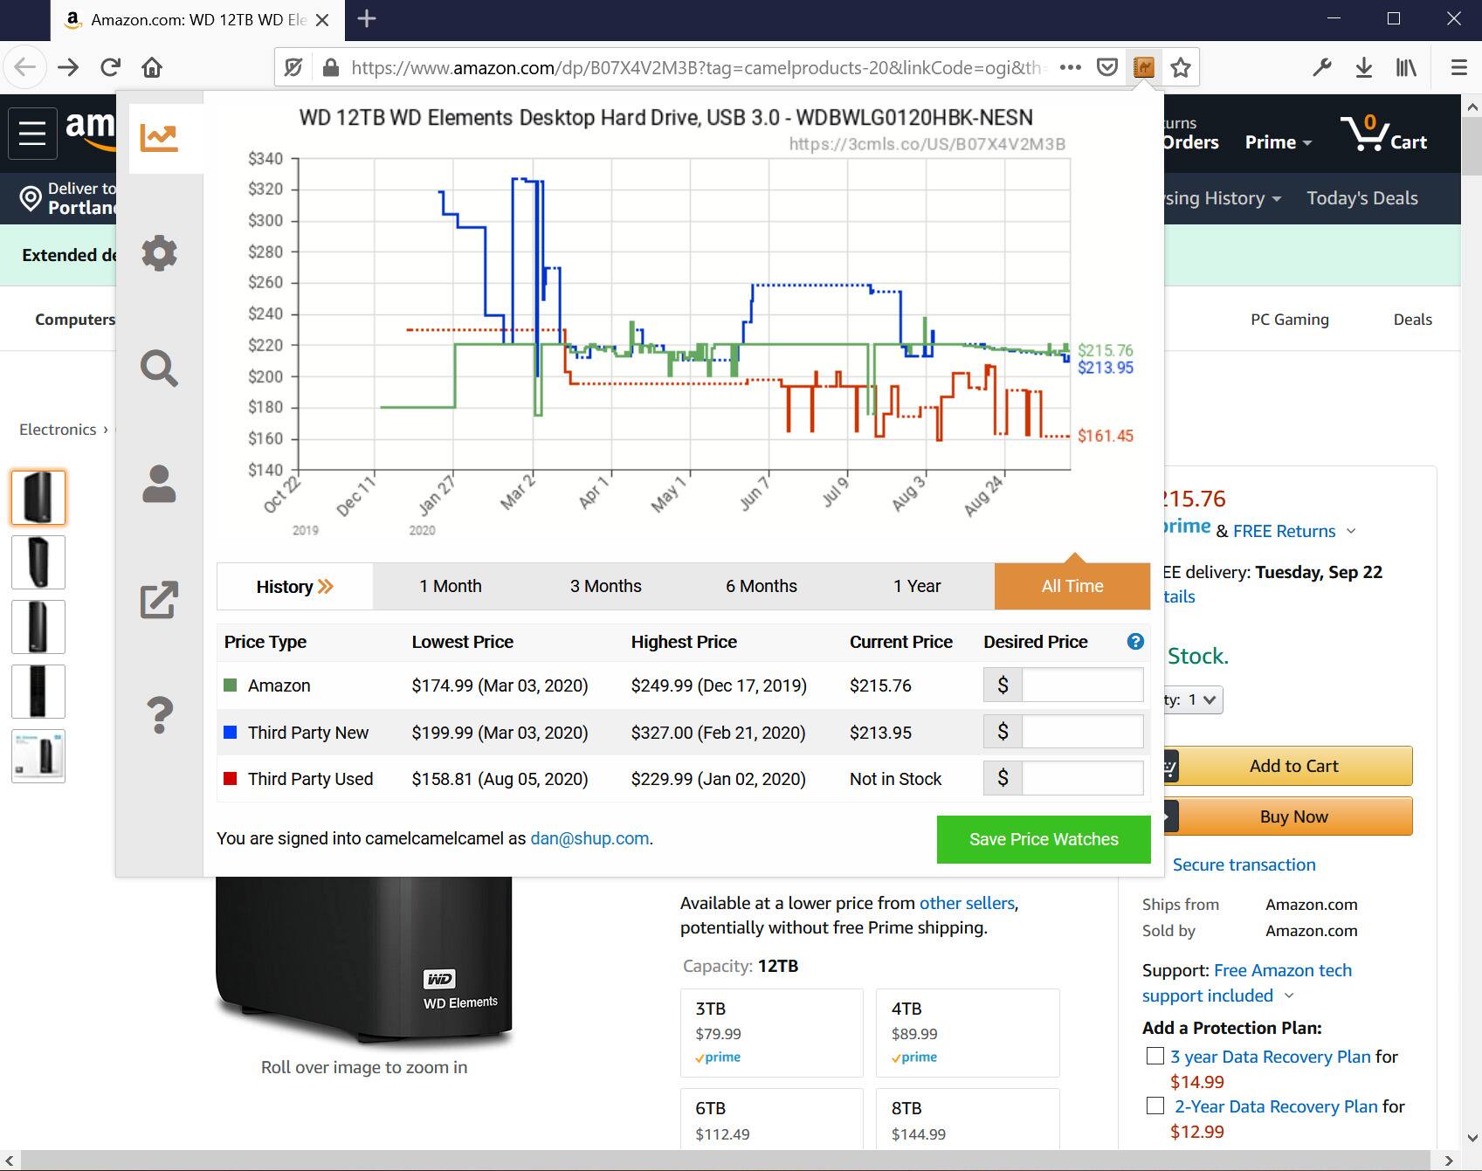Click the Amazon desired price input field
The width and height of the screenshot is (1482, 1171).
tap(1081, 685)
